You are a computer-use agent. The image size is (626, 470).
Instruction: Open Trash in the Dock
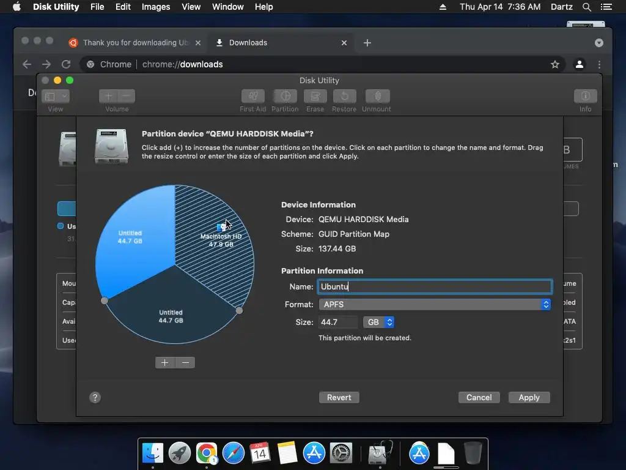click(473, 453)
